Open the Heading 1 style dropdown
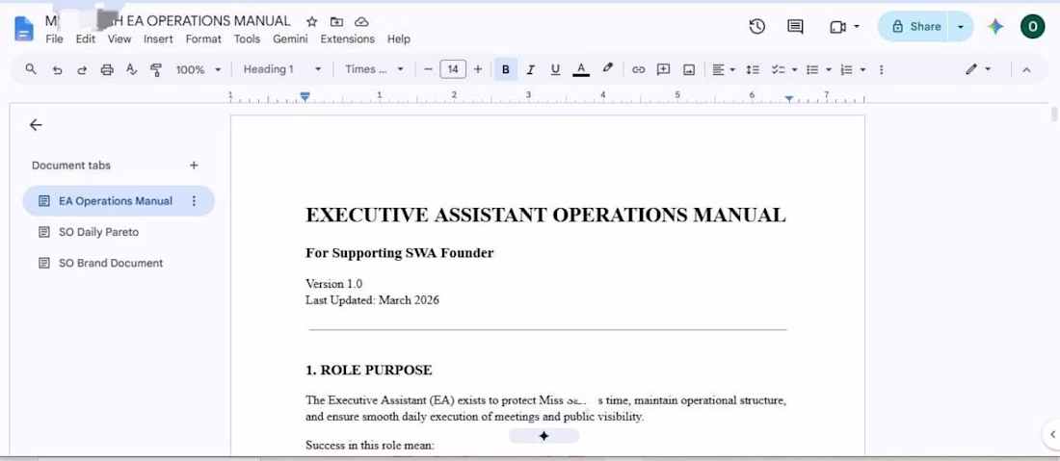Image resolution: width=1060 pixels, height=461 pixels. click(282, 69)
